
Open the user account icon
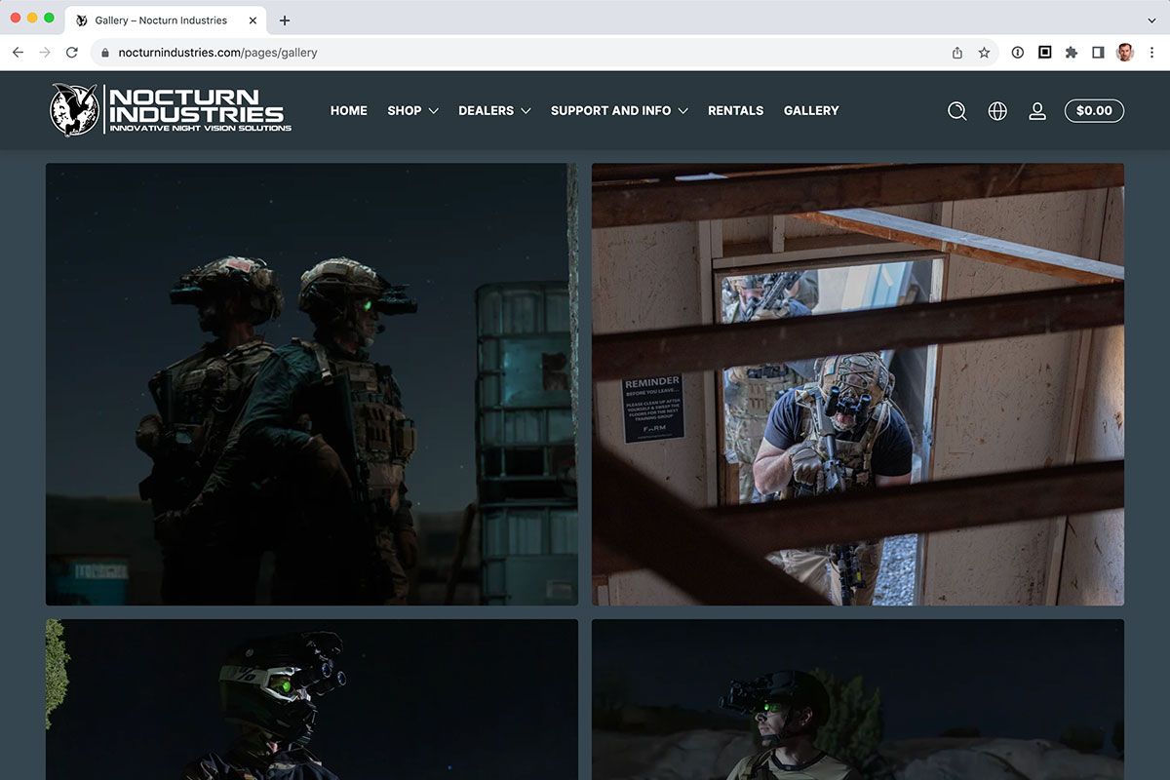coord(1037,111)
